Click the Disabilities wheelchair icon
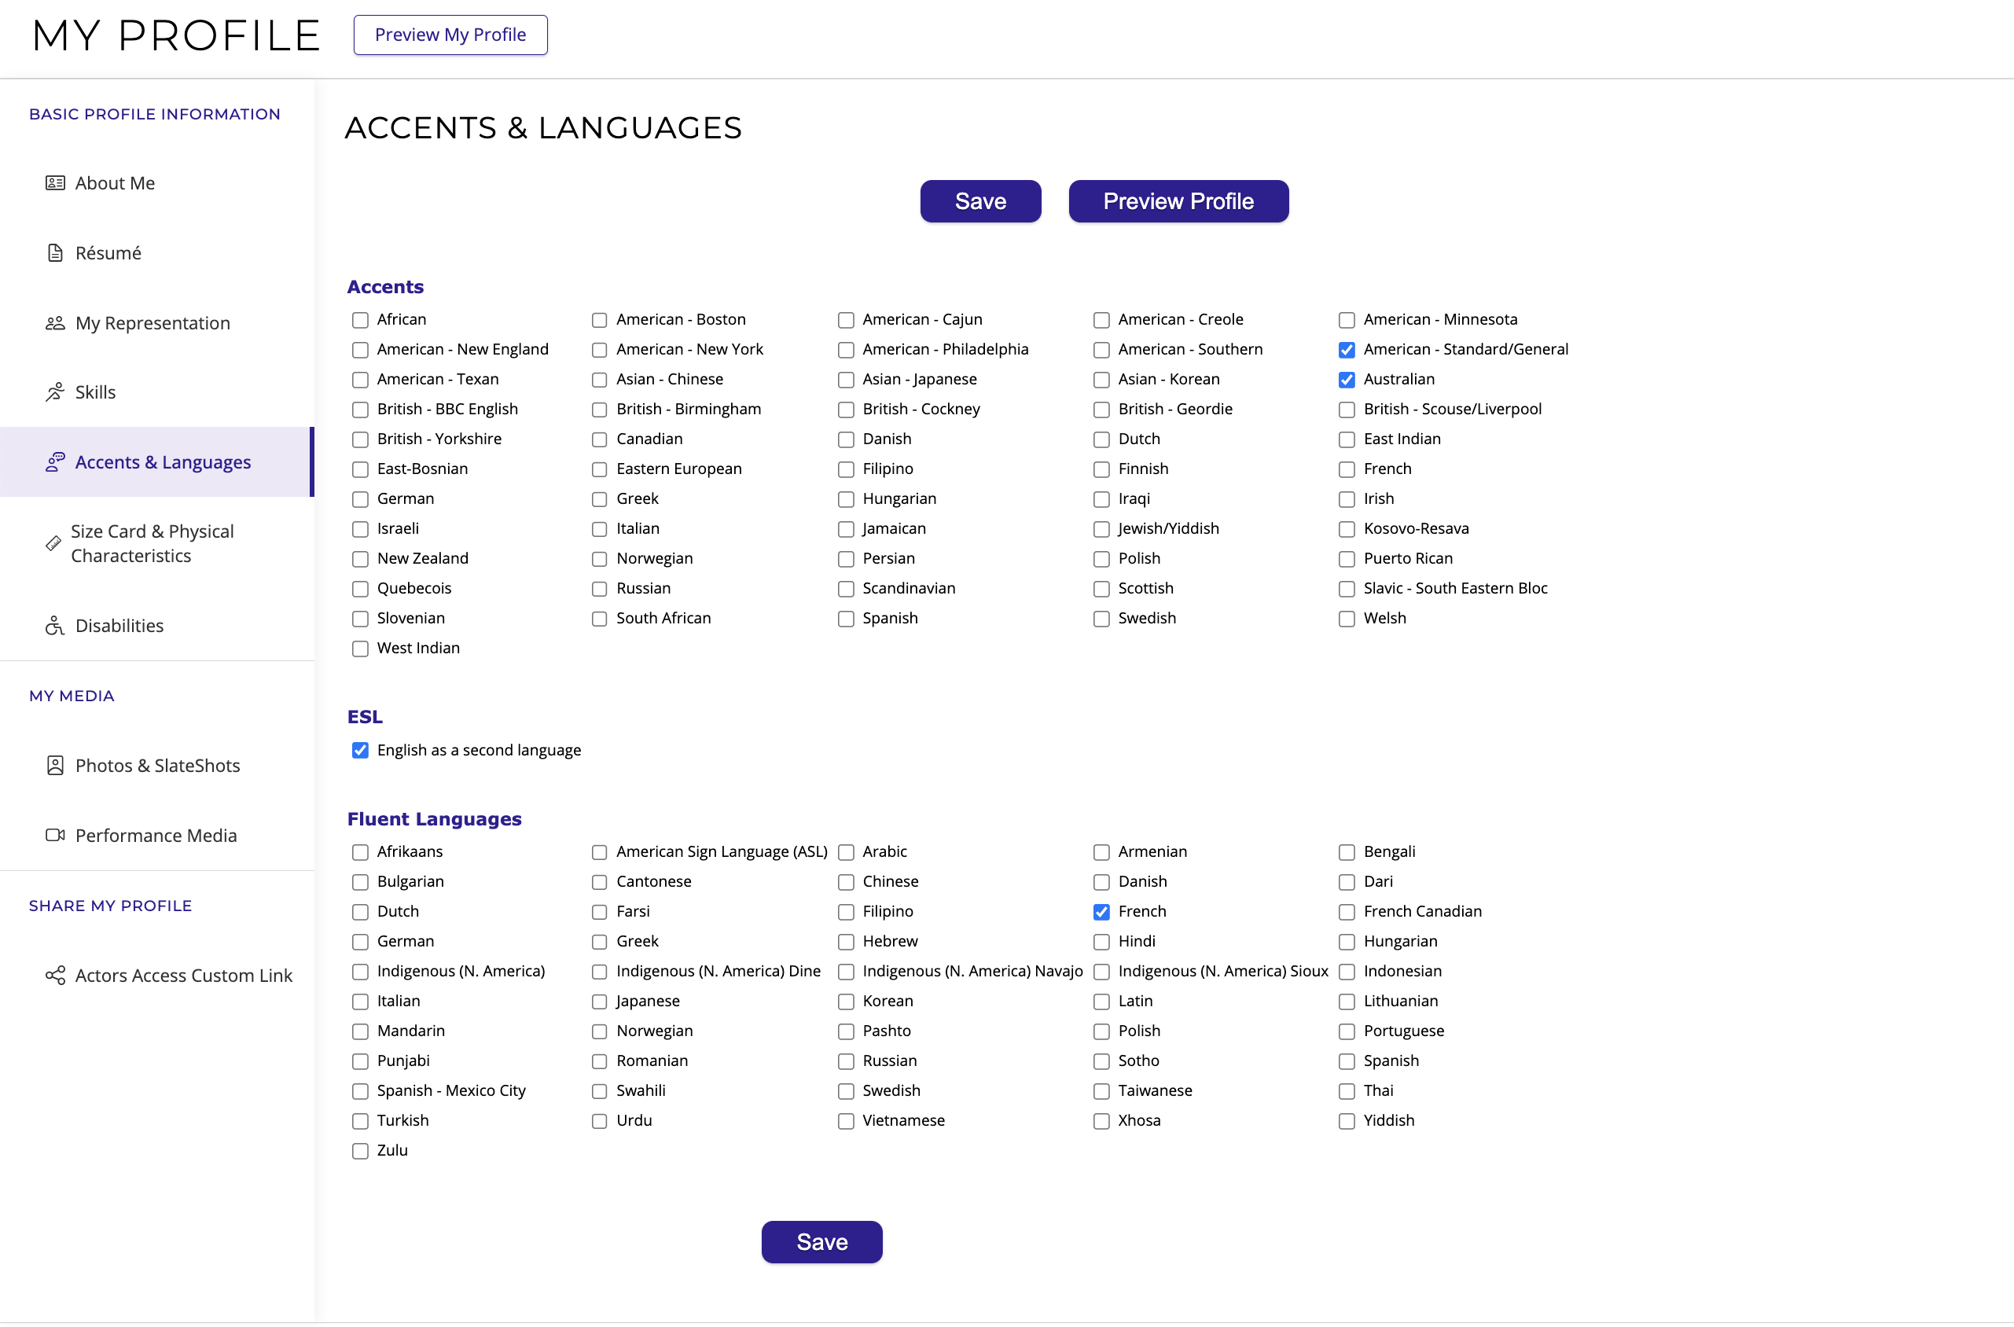The image size is (2014, 1327). click(x=55, y=626)
